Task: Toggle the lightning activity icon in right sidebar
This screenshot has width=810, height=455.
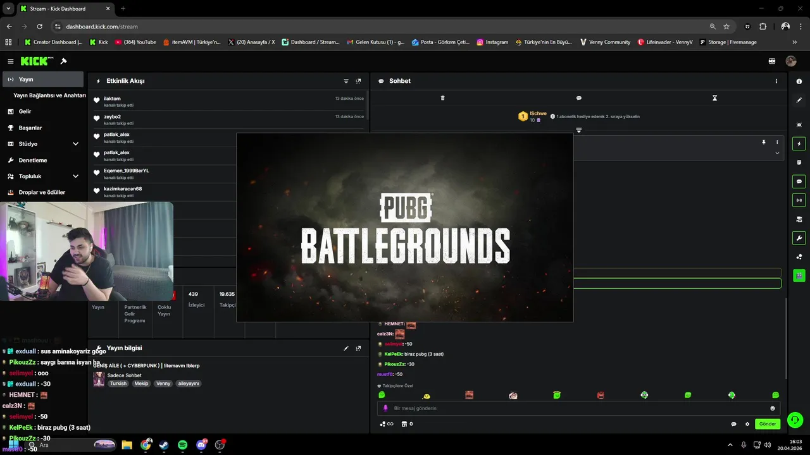Action: [799, 144]
